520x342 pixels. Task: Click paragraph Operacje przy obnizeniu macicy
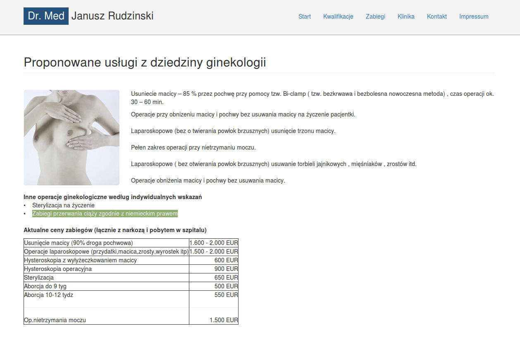(243, 114)
